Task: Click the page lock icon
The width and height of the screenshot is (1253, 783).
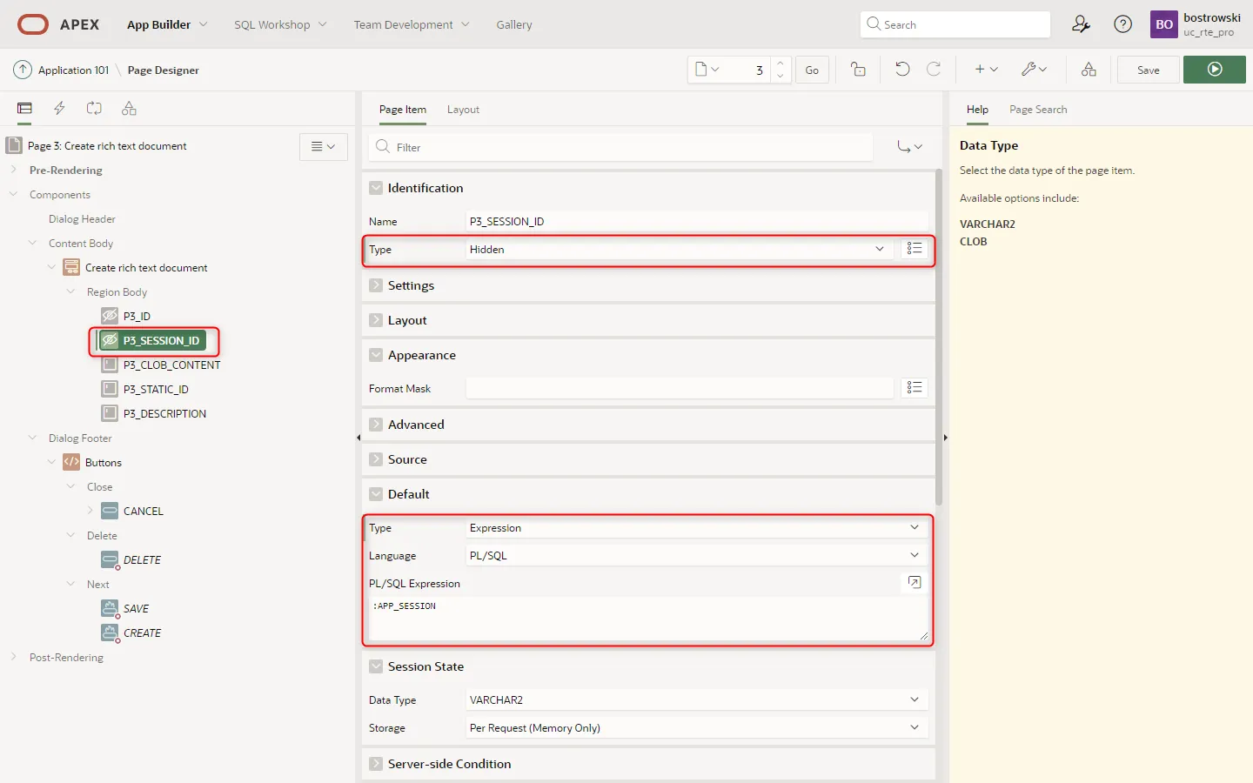Action: (x=858, y=70)
